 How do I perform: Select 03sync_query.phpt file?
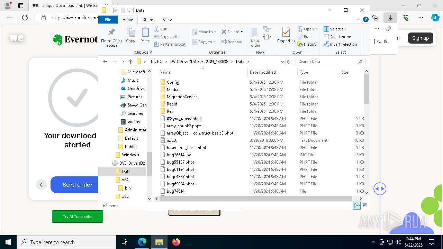point(184,119)
